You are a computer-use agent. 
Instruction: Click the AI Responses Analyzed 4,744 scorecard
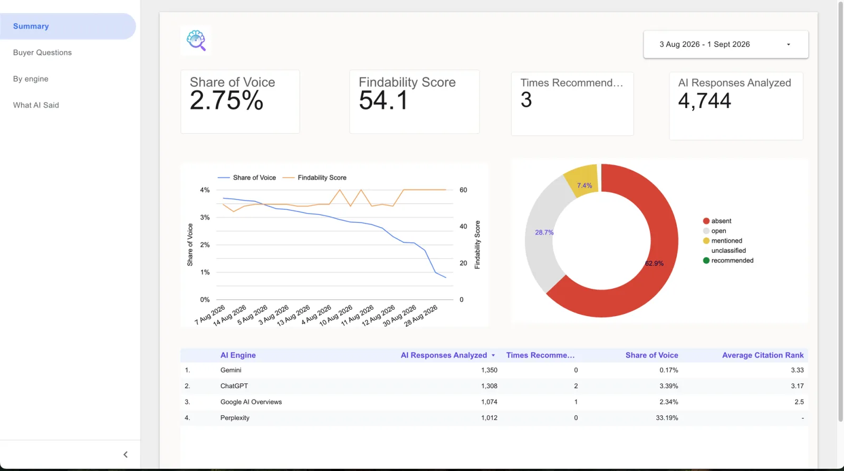[736, 106]
